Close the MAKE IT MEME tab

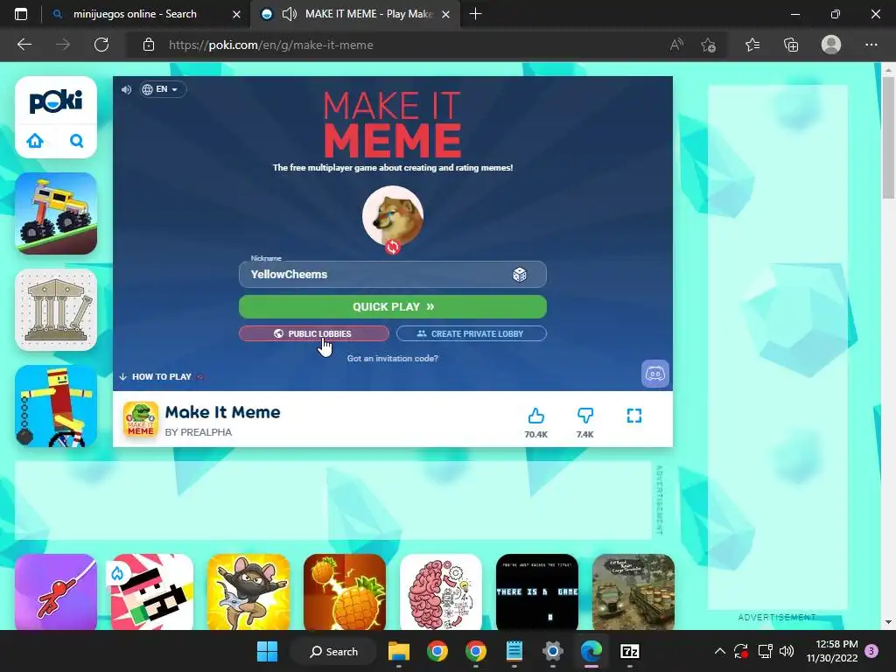point(445,14)
